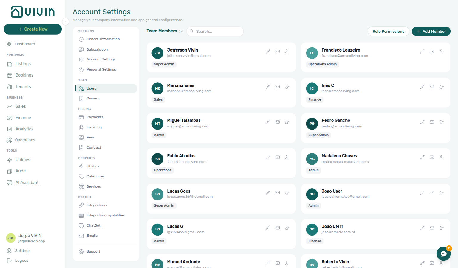The width and height of the screenshot is (458, 268).
Task: Open Sales under Business
Action: click(16, 106)
